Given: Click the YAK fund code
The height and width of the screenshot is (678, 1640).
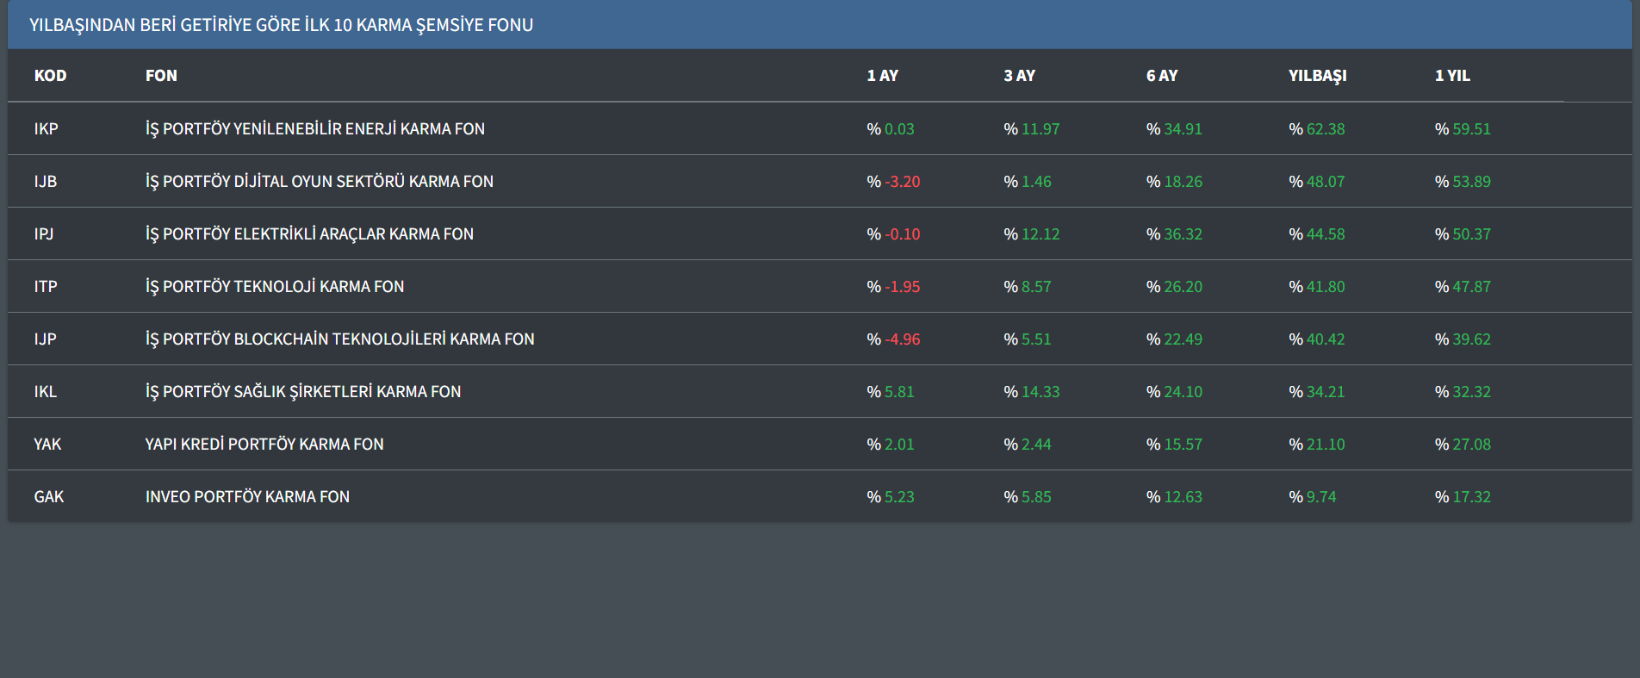Looking at the screenshot, I should pyautogui.click(x=47, y=445).
